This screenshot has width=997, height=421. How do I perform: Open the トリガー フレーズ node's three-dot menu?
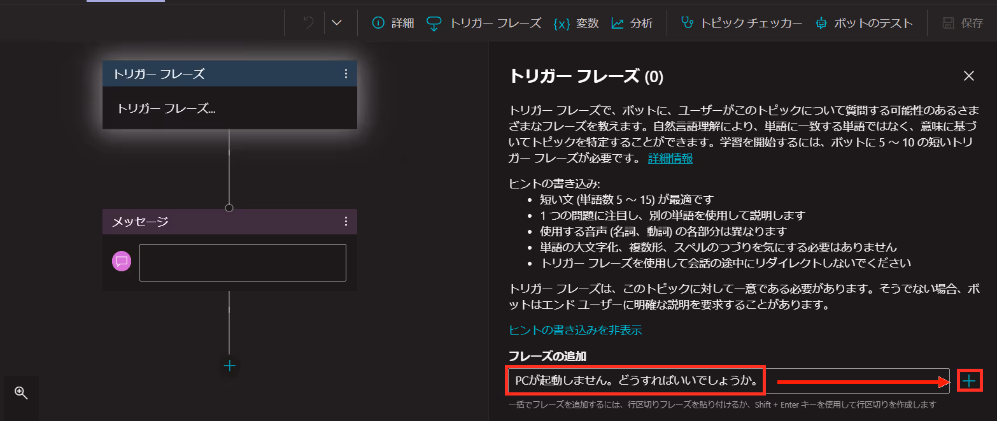tap(346, 74)
